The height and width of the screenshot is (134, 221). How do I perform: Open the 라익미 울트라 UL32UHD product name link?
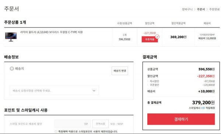tap(52, 32)
